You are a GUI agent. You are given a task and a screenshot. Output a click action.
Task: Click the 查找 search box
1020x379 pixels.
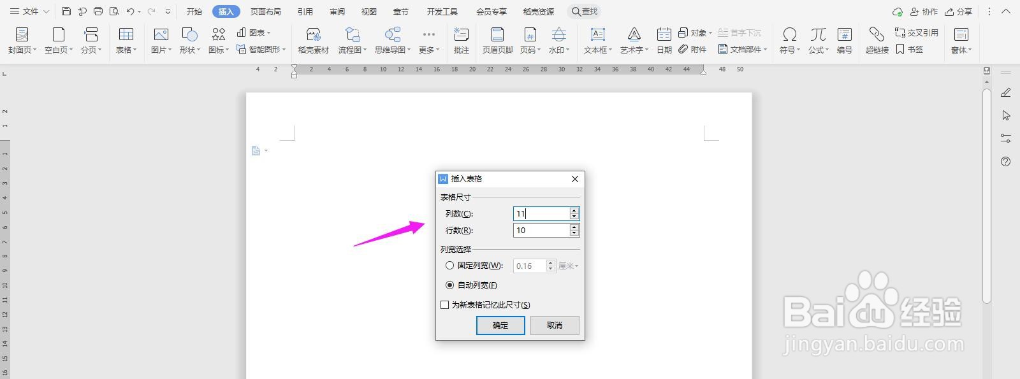tap(584, 11)
